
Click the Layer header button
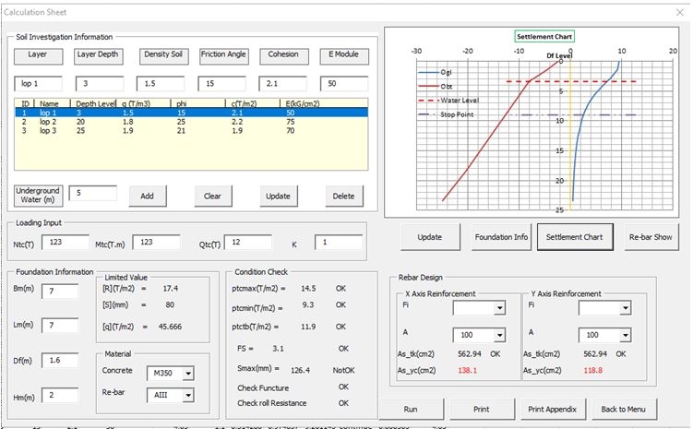click(x=39, y=56)
